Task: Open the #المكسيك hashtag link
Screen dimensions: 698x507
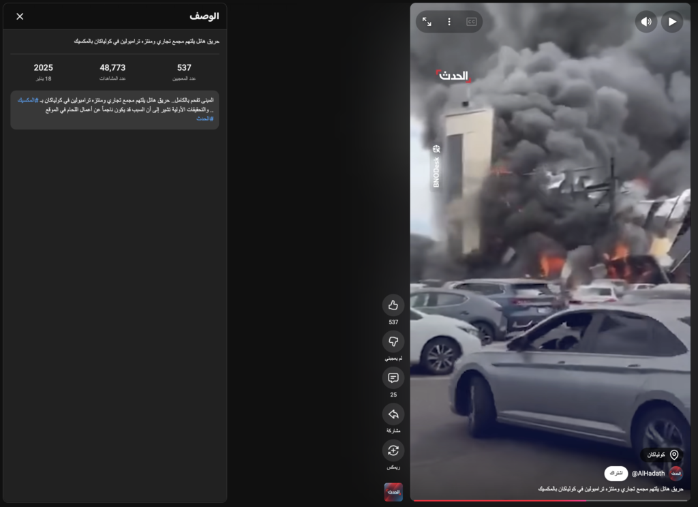Action: (x=27, y=100)
